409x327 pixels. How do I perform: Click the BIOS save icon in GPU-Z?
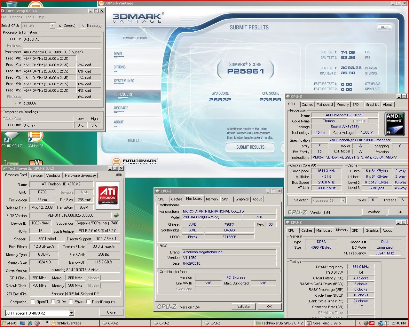click(116, 215)
